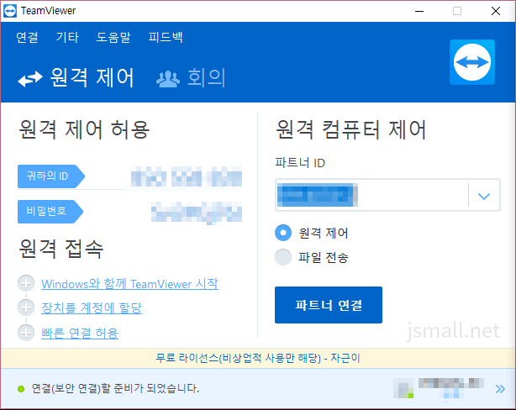The height and width of the screenshot is (410, 516).
Task: Click the blurred 귀하의 ID value
Action: tap(187, 176)
